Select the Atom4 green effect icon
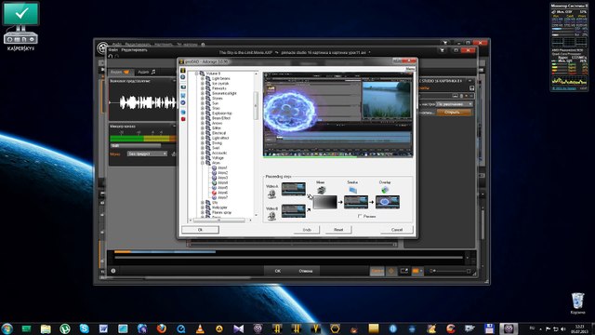Image resolution: width=595 pixels, height=335 pixels. pos(214,182)
